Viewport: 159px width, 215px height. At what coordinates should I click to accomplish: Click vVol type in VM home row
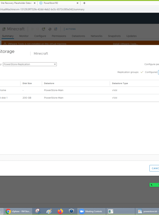click(115, 90)
